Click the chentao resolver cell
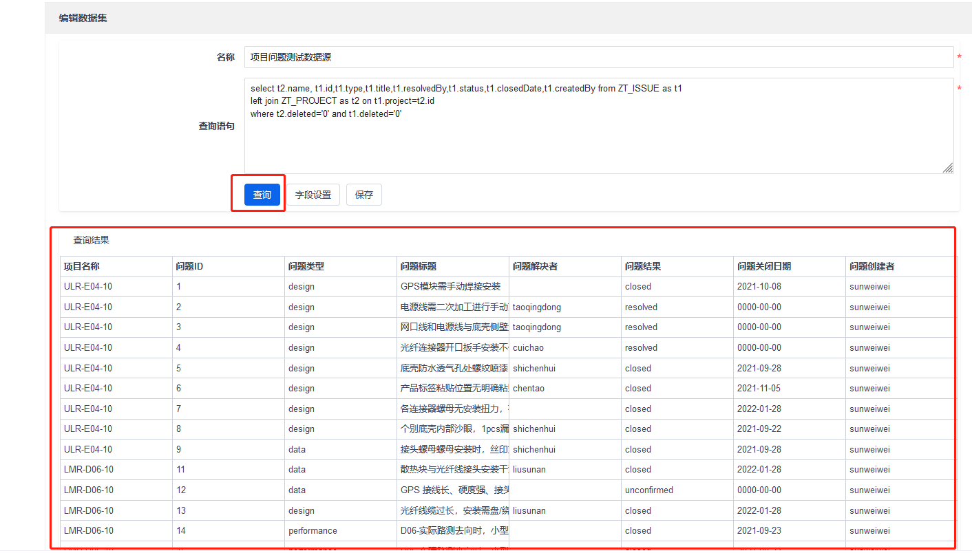The image size is (972, 553). 528,388
